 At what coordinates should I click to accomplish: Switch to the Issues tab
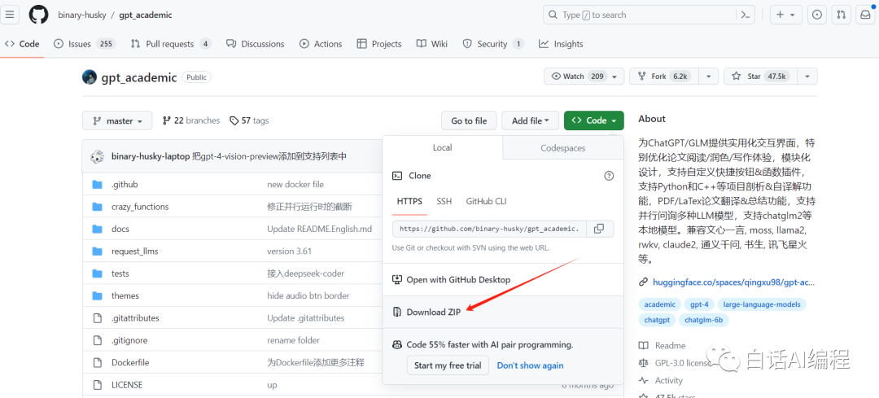coord(85,44)
